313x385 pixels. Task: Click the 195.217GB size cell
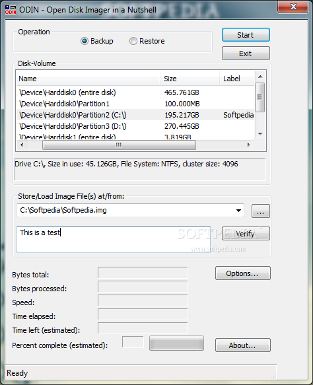click(182, 115)
